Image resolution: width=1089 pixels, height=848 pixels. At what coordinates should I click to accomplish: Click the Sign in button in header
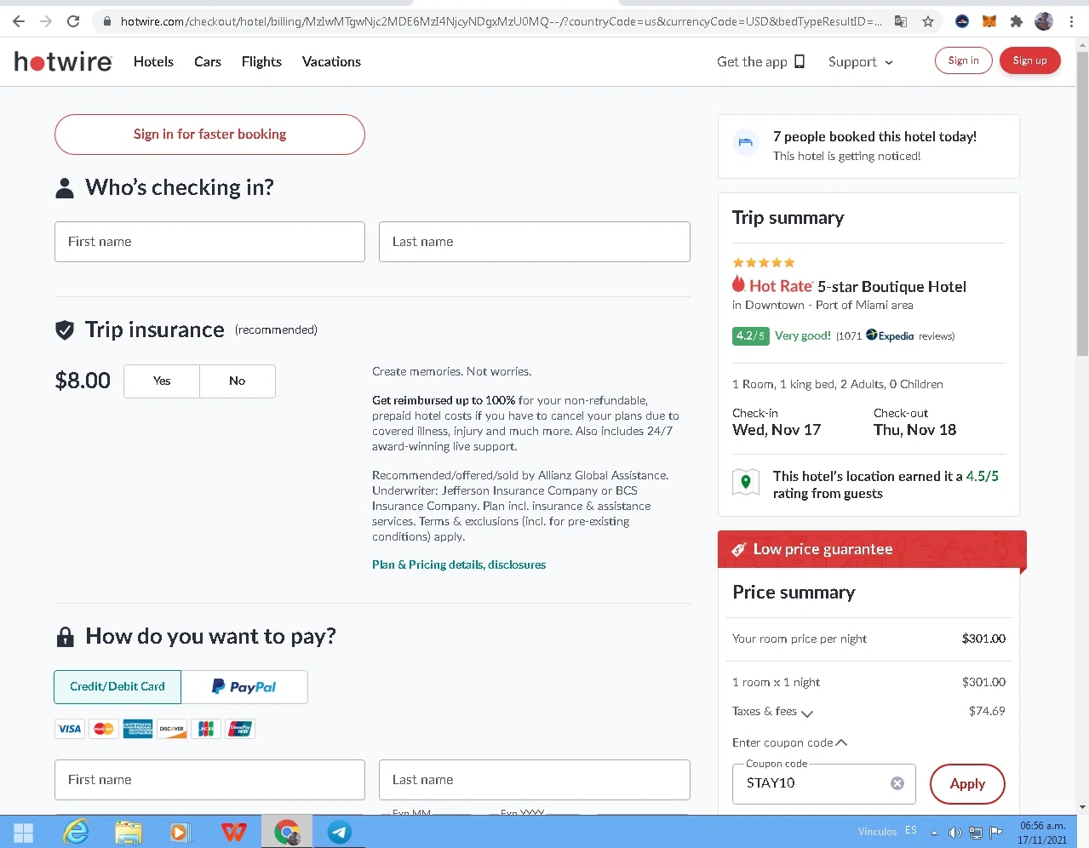(964, 60)
